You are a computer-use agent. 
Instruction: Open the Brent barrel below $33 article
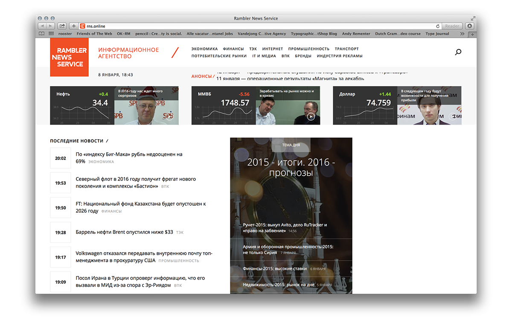click(x=124, y=232)
